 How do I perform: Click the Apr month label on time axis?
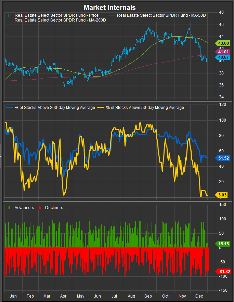click(x=64, y=295)
